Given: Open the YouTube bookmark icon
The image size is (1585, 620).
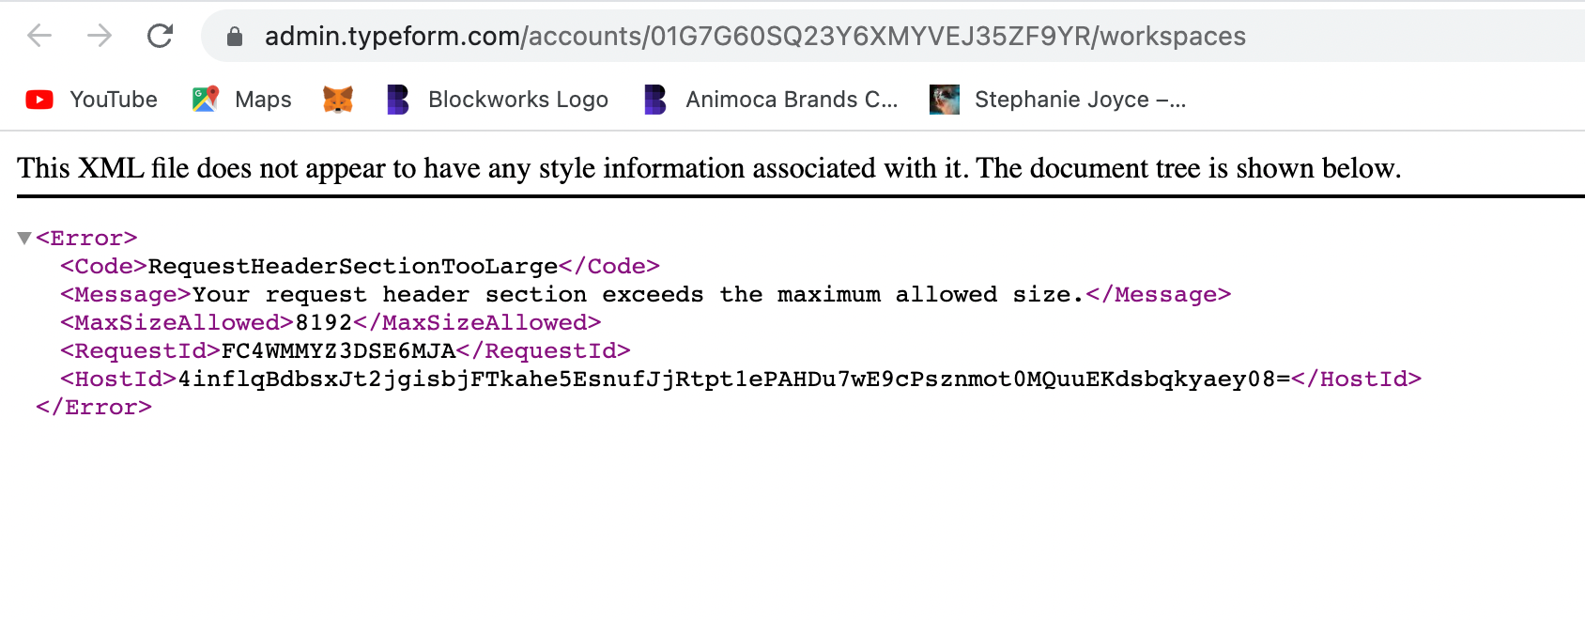Looking at the screenshot, I should (39, 100).
